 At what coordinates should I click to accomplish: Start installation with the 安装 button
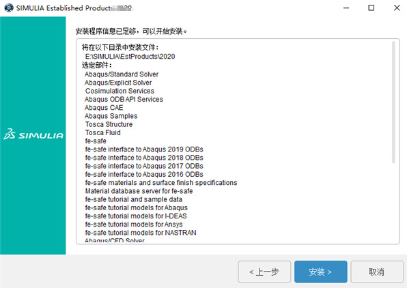coord(320,272)
